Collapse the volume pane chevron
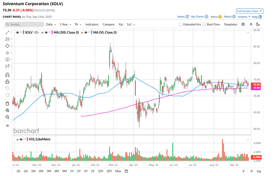 (x=248, y=139)
